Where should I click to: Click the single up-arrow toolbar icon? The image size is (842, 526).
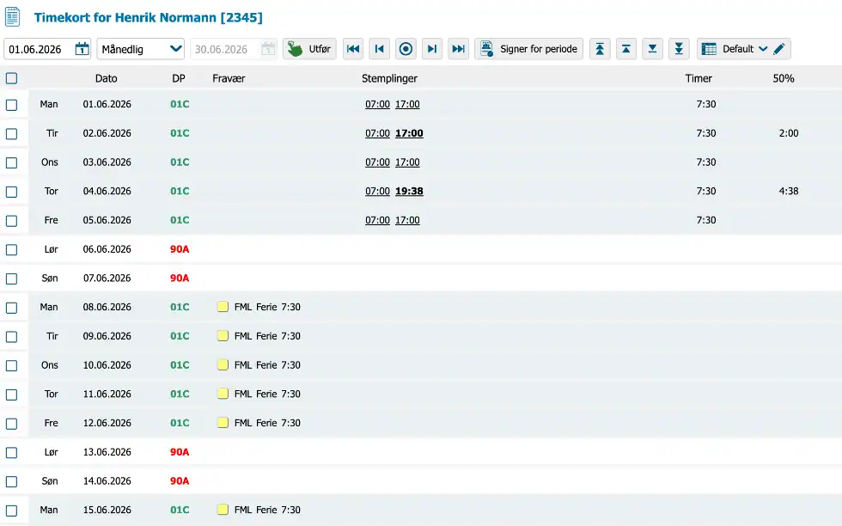click(626, 49)
